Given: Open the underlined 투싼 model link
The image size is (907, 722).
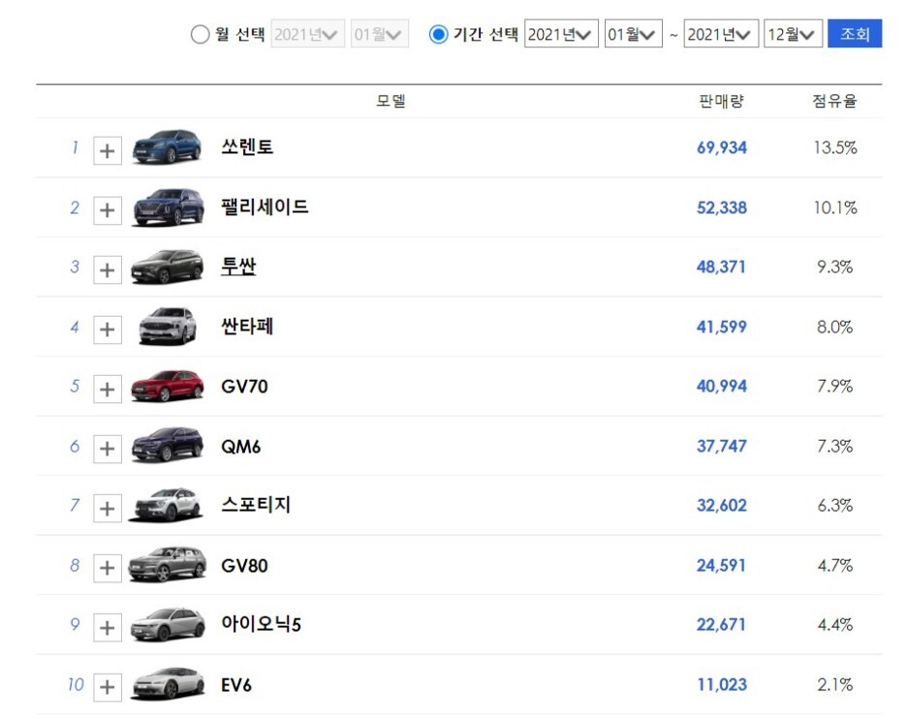Looking at the screenshot, I should click(x=238, y=267).
